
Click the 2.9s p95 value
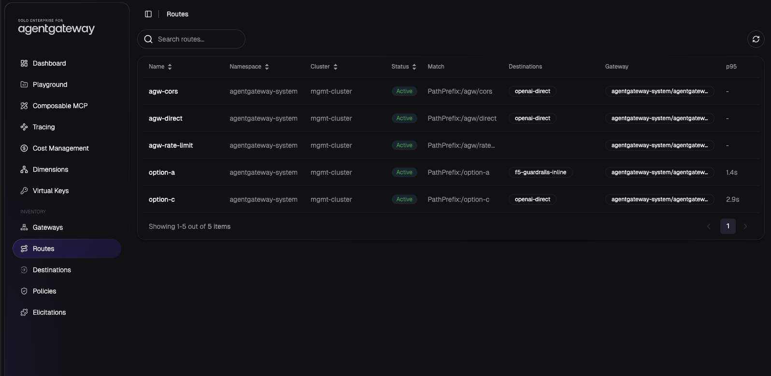[733, 199]
